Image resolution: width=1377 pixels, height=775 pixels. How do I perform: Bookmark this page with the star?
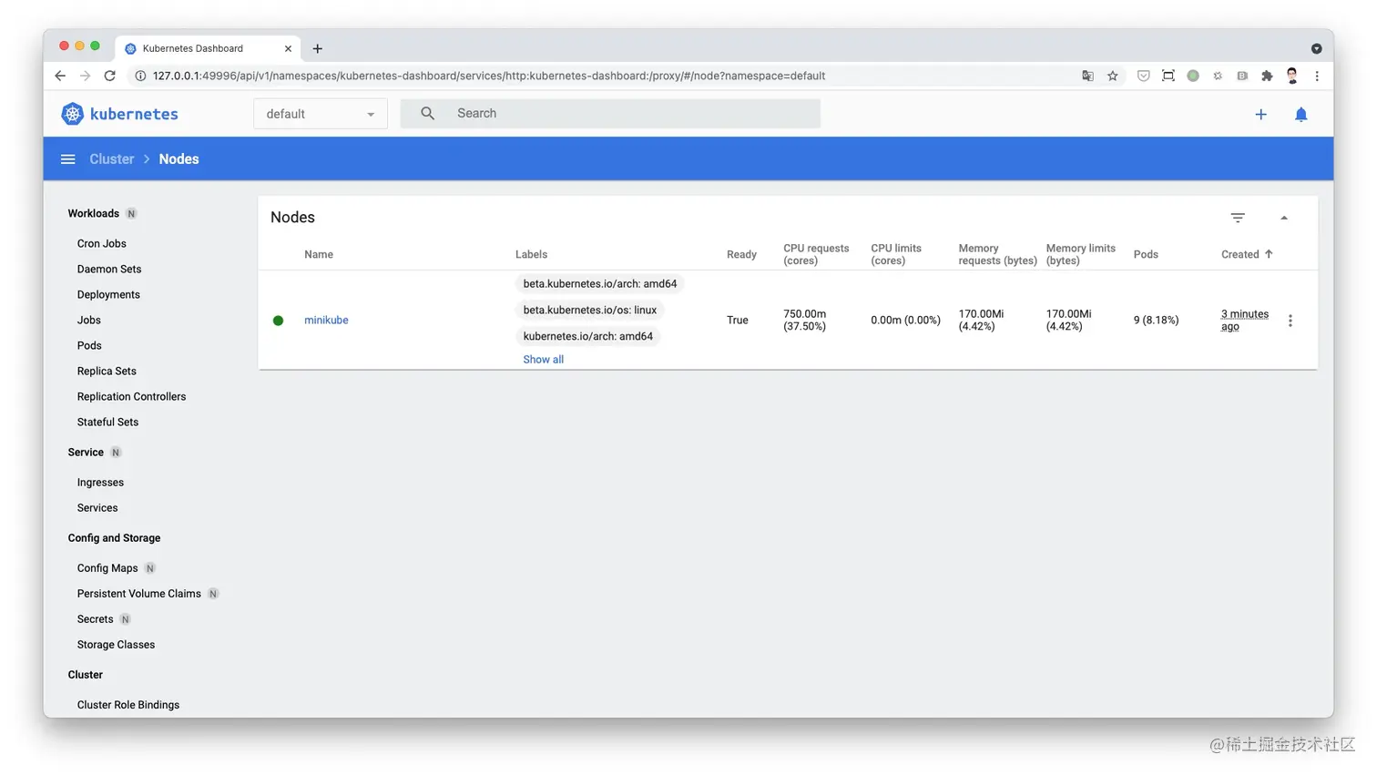click(1112, 76)
